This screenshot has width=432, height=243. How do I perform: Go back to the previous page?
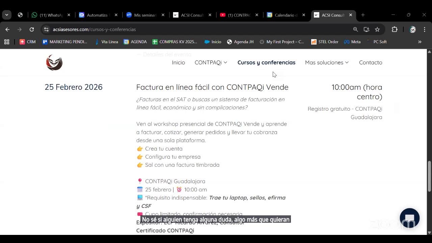tap(7, 29)
